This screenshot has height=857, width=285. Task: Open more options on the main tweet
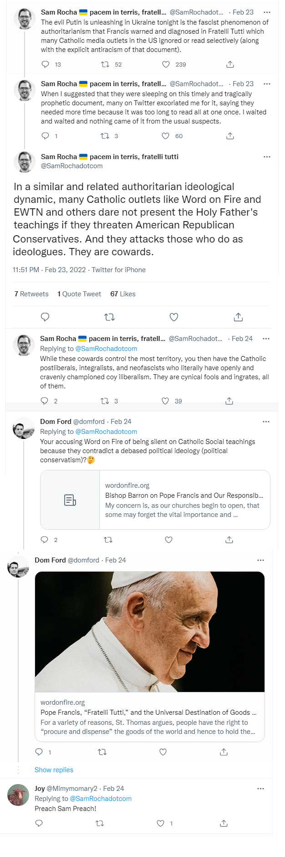coord(267,157)
